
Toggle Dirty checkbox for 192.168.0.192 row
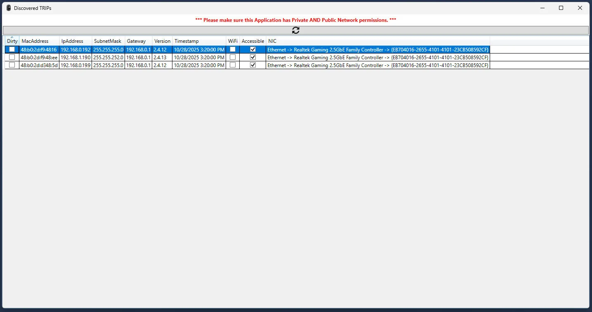[x=12, y=49]
